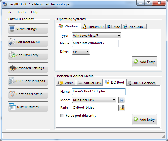Open View Settings in the toolbox
The image size is (168, 141).
[x=28, y=29]
